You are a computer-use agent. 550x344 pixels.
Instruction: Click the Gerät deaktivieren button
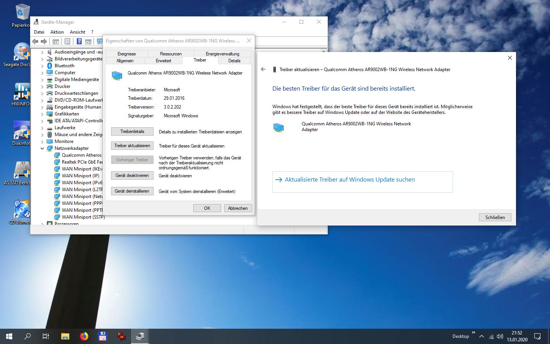[x=132, y=175]
